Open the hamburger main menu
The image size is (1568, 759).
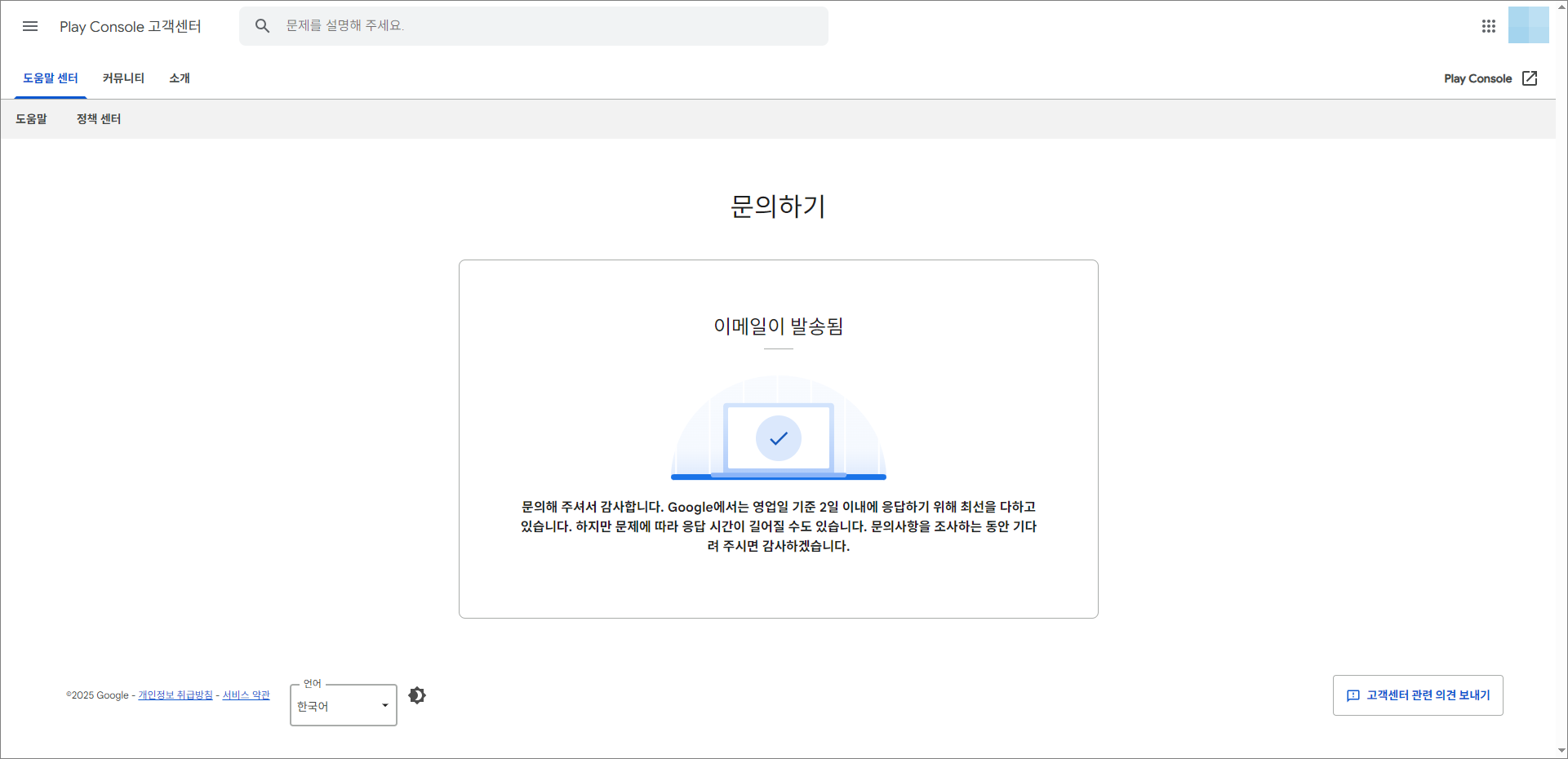point(30,26)
